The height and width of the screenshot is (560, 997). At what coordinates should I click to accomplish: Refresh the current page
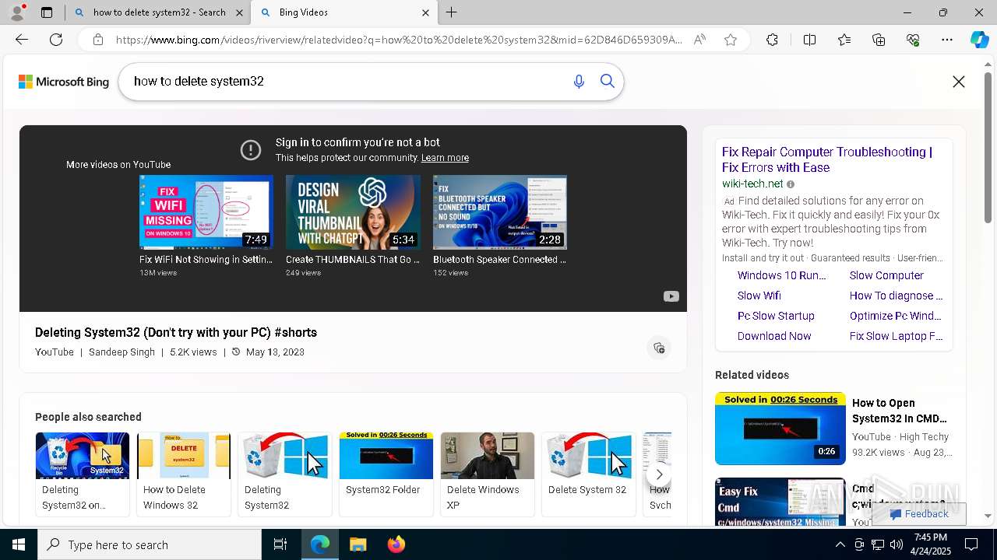pyautogui.click(x=56, y=40)
